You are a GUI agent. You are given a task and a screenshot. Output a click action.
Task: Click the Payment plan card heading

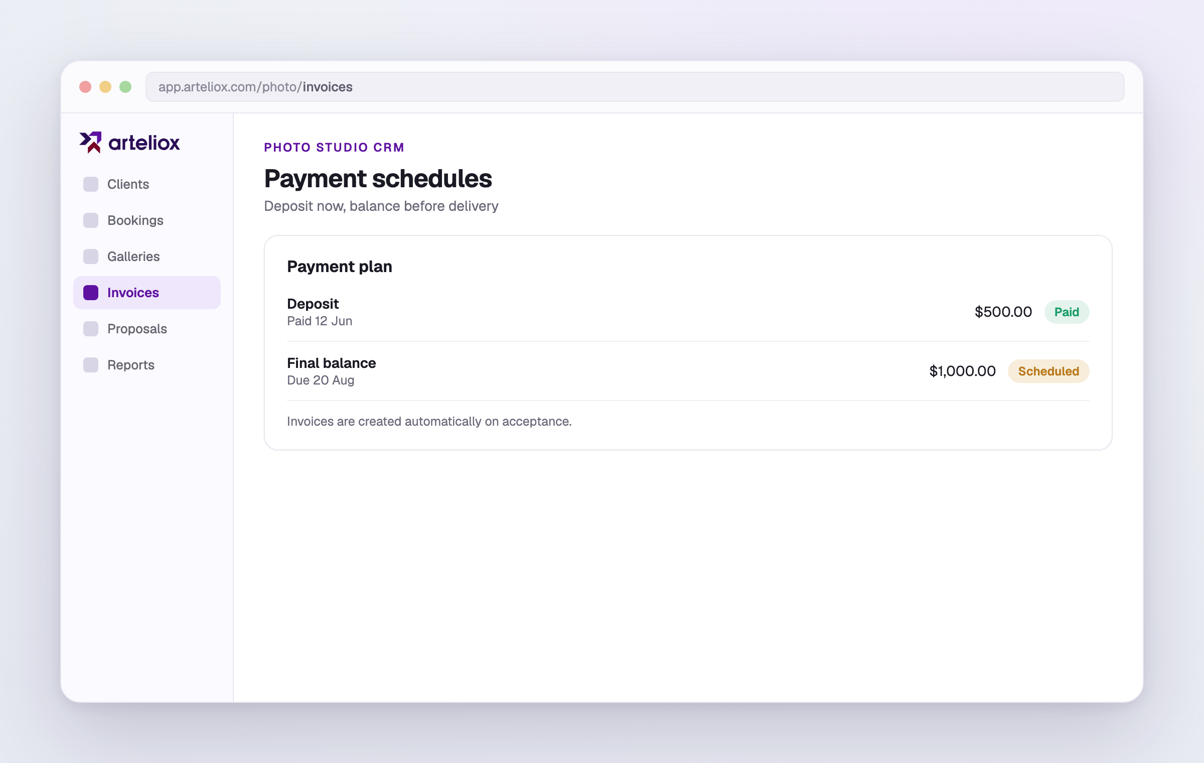click(340, 267)
